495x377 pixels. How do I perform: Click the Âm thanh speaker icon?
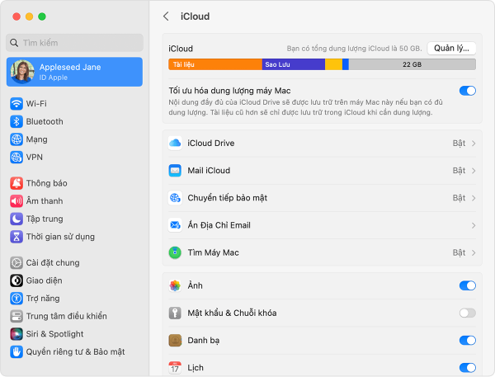coord(16,200)
